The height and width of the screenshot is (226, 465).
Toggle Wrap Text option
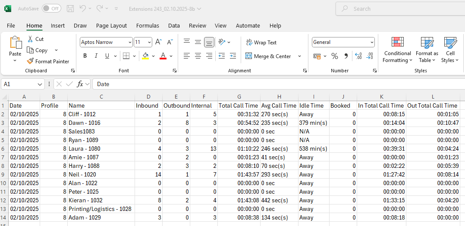coord(261,43)
